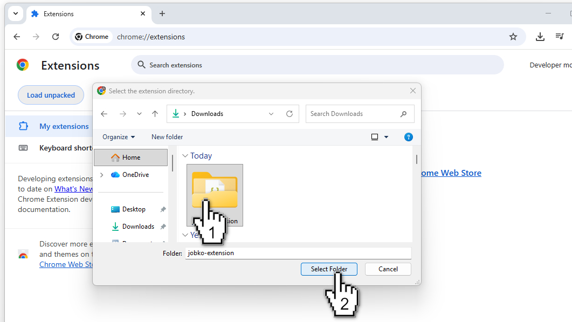572x322 pixels.
Task: Click the magnifier in Search Downloads box
Action: 403,114
